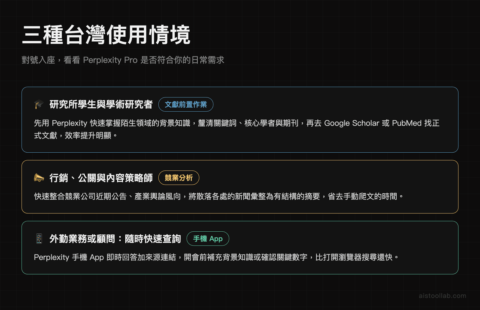Click the graduation cap icon

tap(39, 104)
